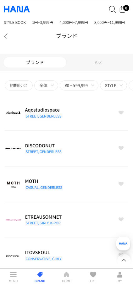Click the scroll-to-top arrow button
Screen dimensions: 133x285
[x=124, y=260]
